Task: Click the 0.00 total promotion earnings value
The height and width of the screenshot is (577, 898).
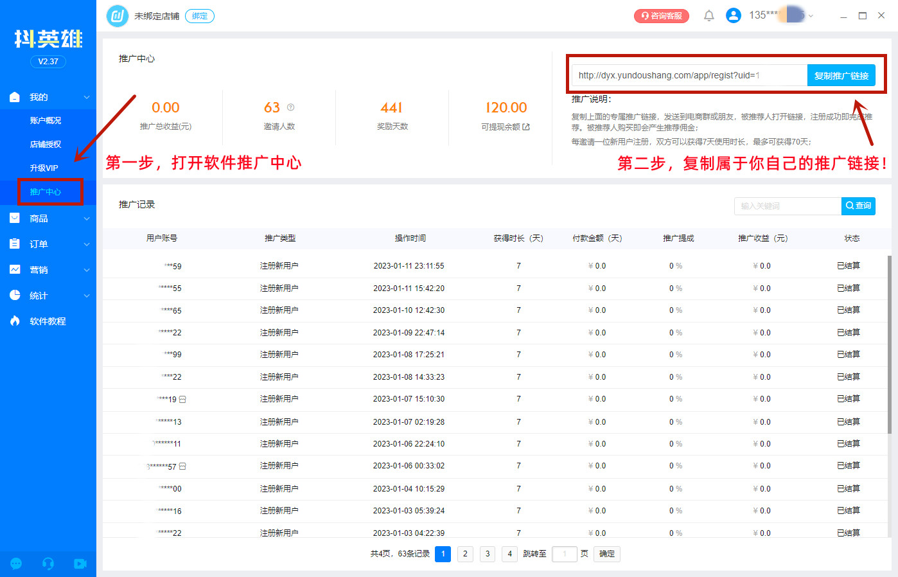Action: pyautogui.click(x=166, y=107)
